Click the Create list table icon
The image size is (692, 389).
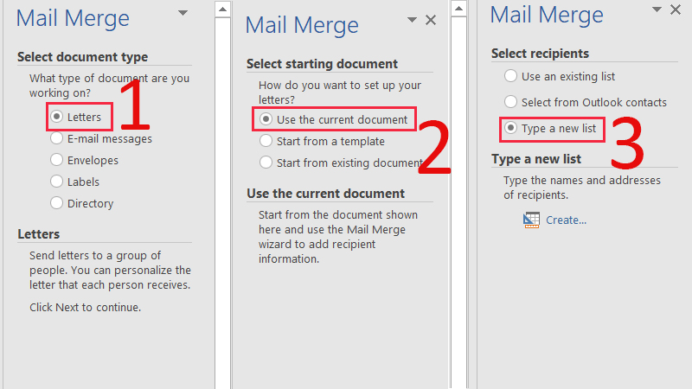pyautogui.click(x=531, y=220)
